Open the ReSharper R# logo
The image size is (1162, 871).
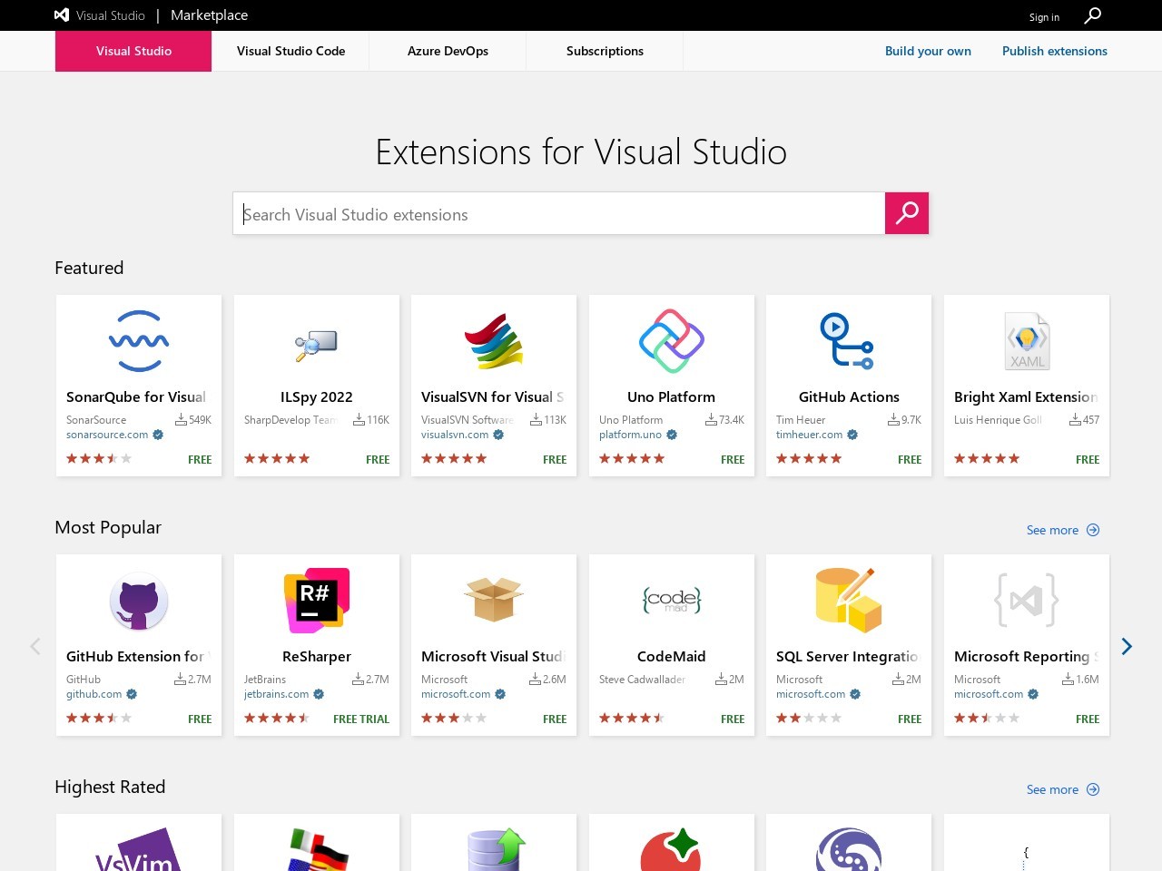click(x=317, y=601)
